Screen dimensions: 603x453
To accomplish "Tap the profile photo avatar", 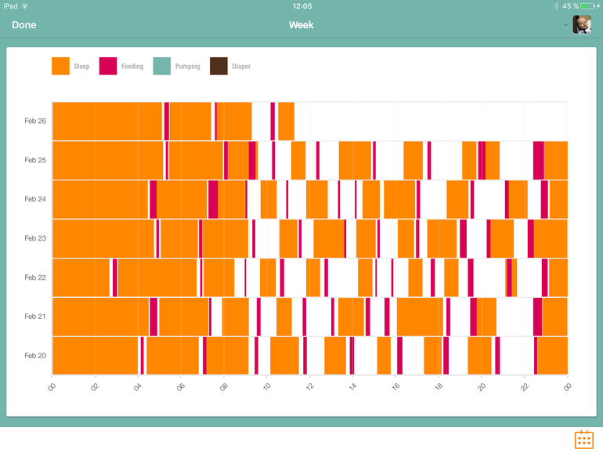I will click(x=582, y=25).
